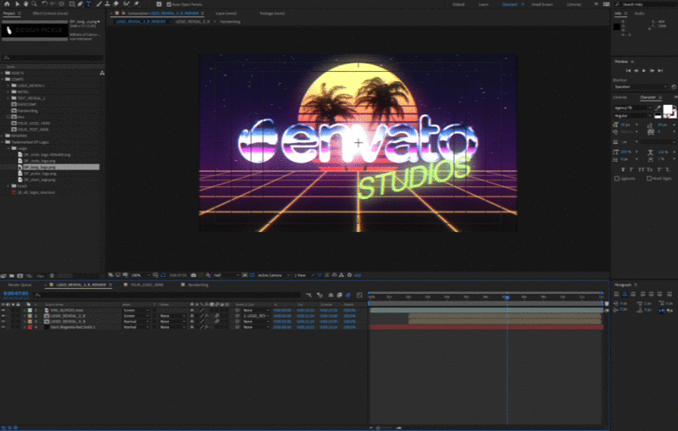Screen dimensions: 678x431
Task: Open the viewer magnification 100% dropdown
Action: pos(141,275)
